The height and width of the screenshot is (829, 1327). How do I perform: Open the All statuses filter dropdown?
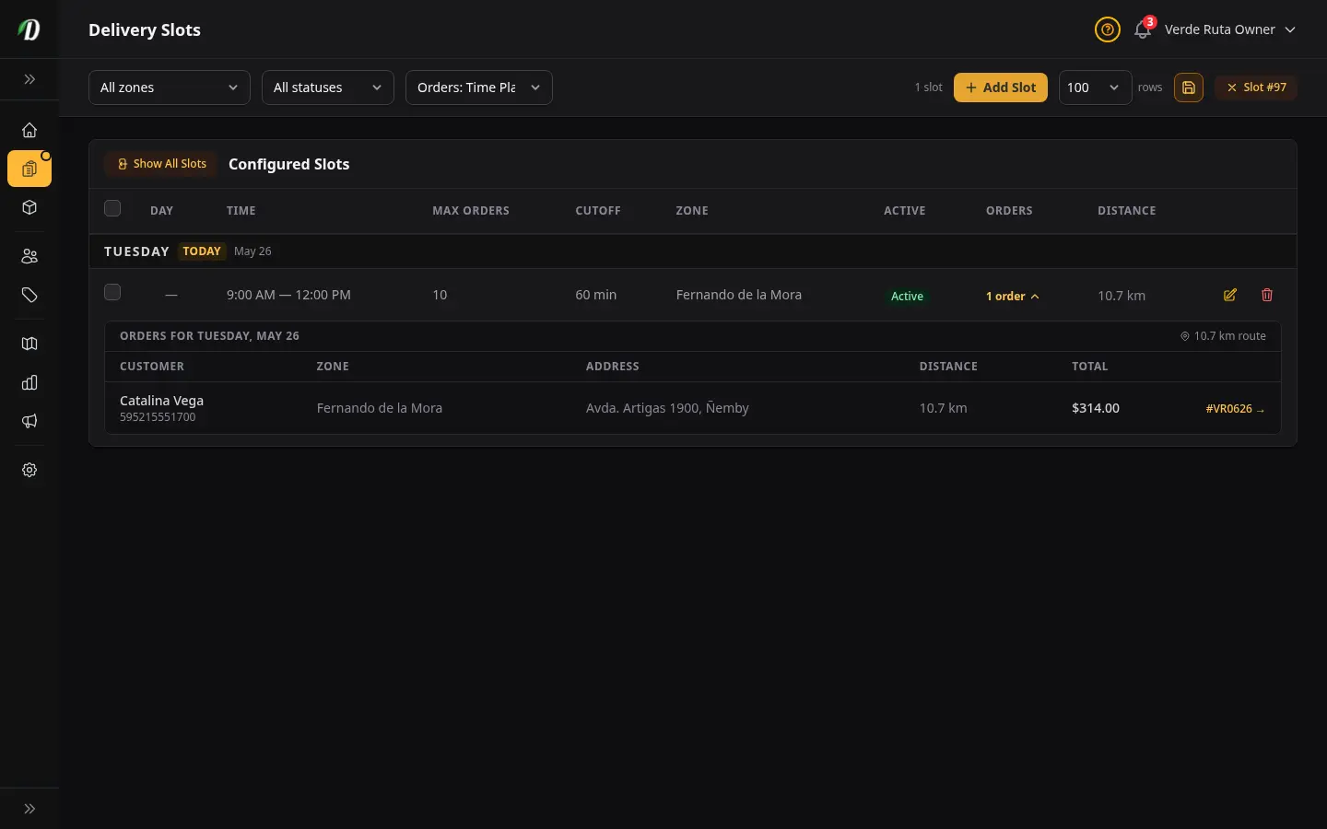point(328,88)
